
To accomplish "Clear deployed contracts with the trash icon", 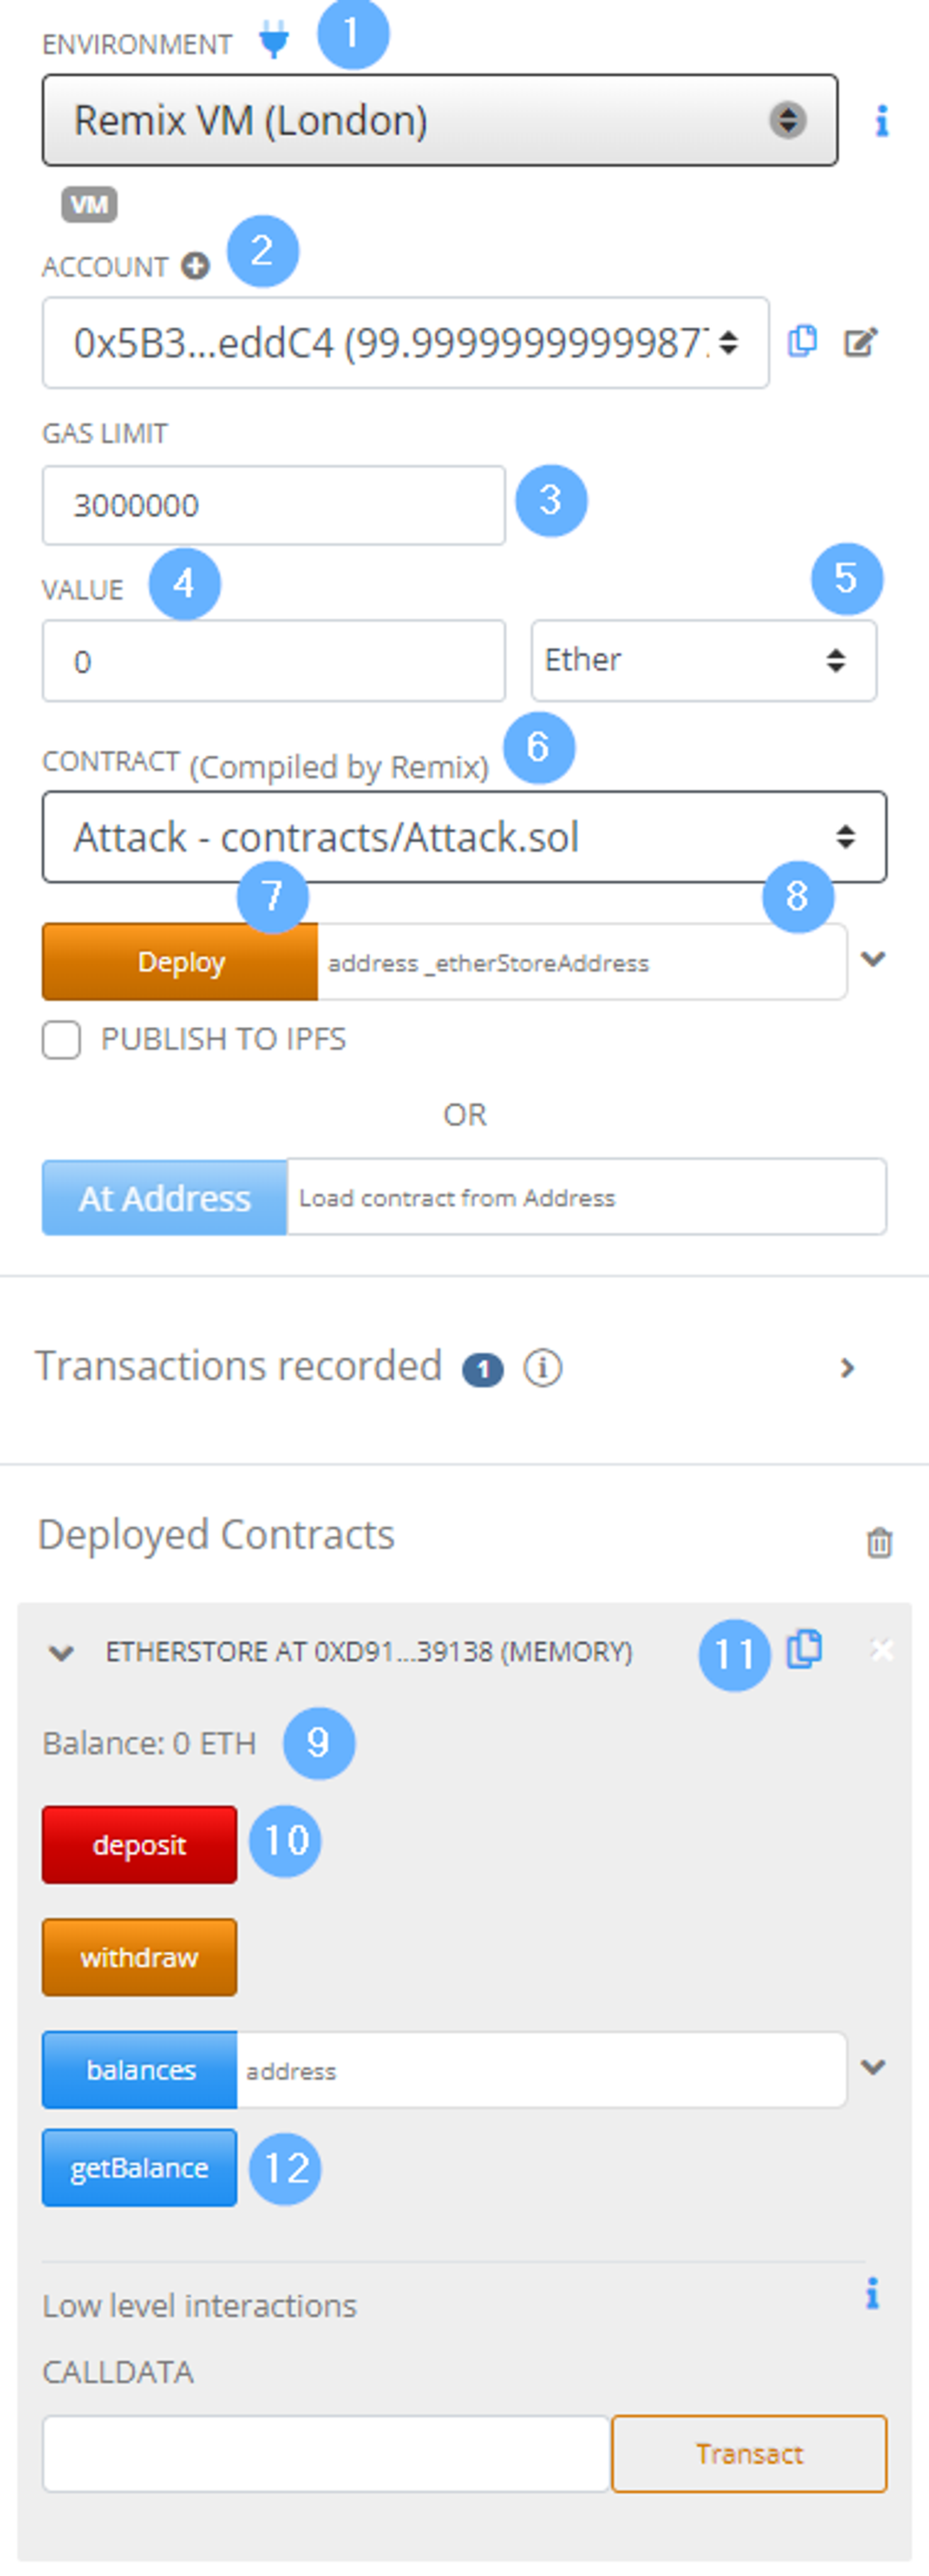I will [x=879, y=1542].
